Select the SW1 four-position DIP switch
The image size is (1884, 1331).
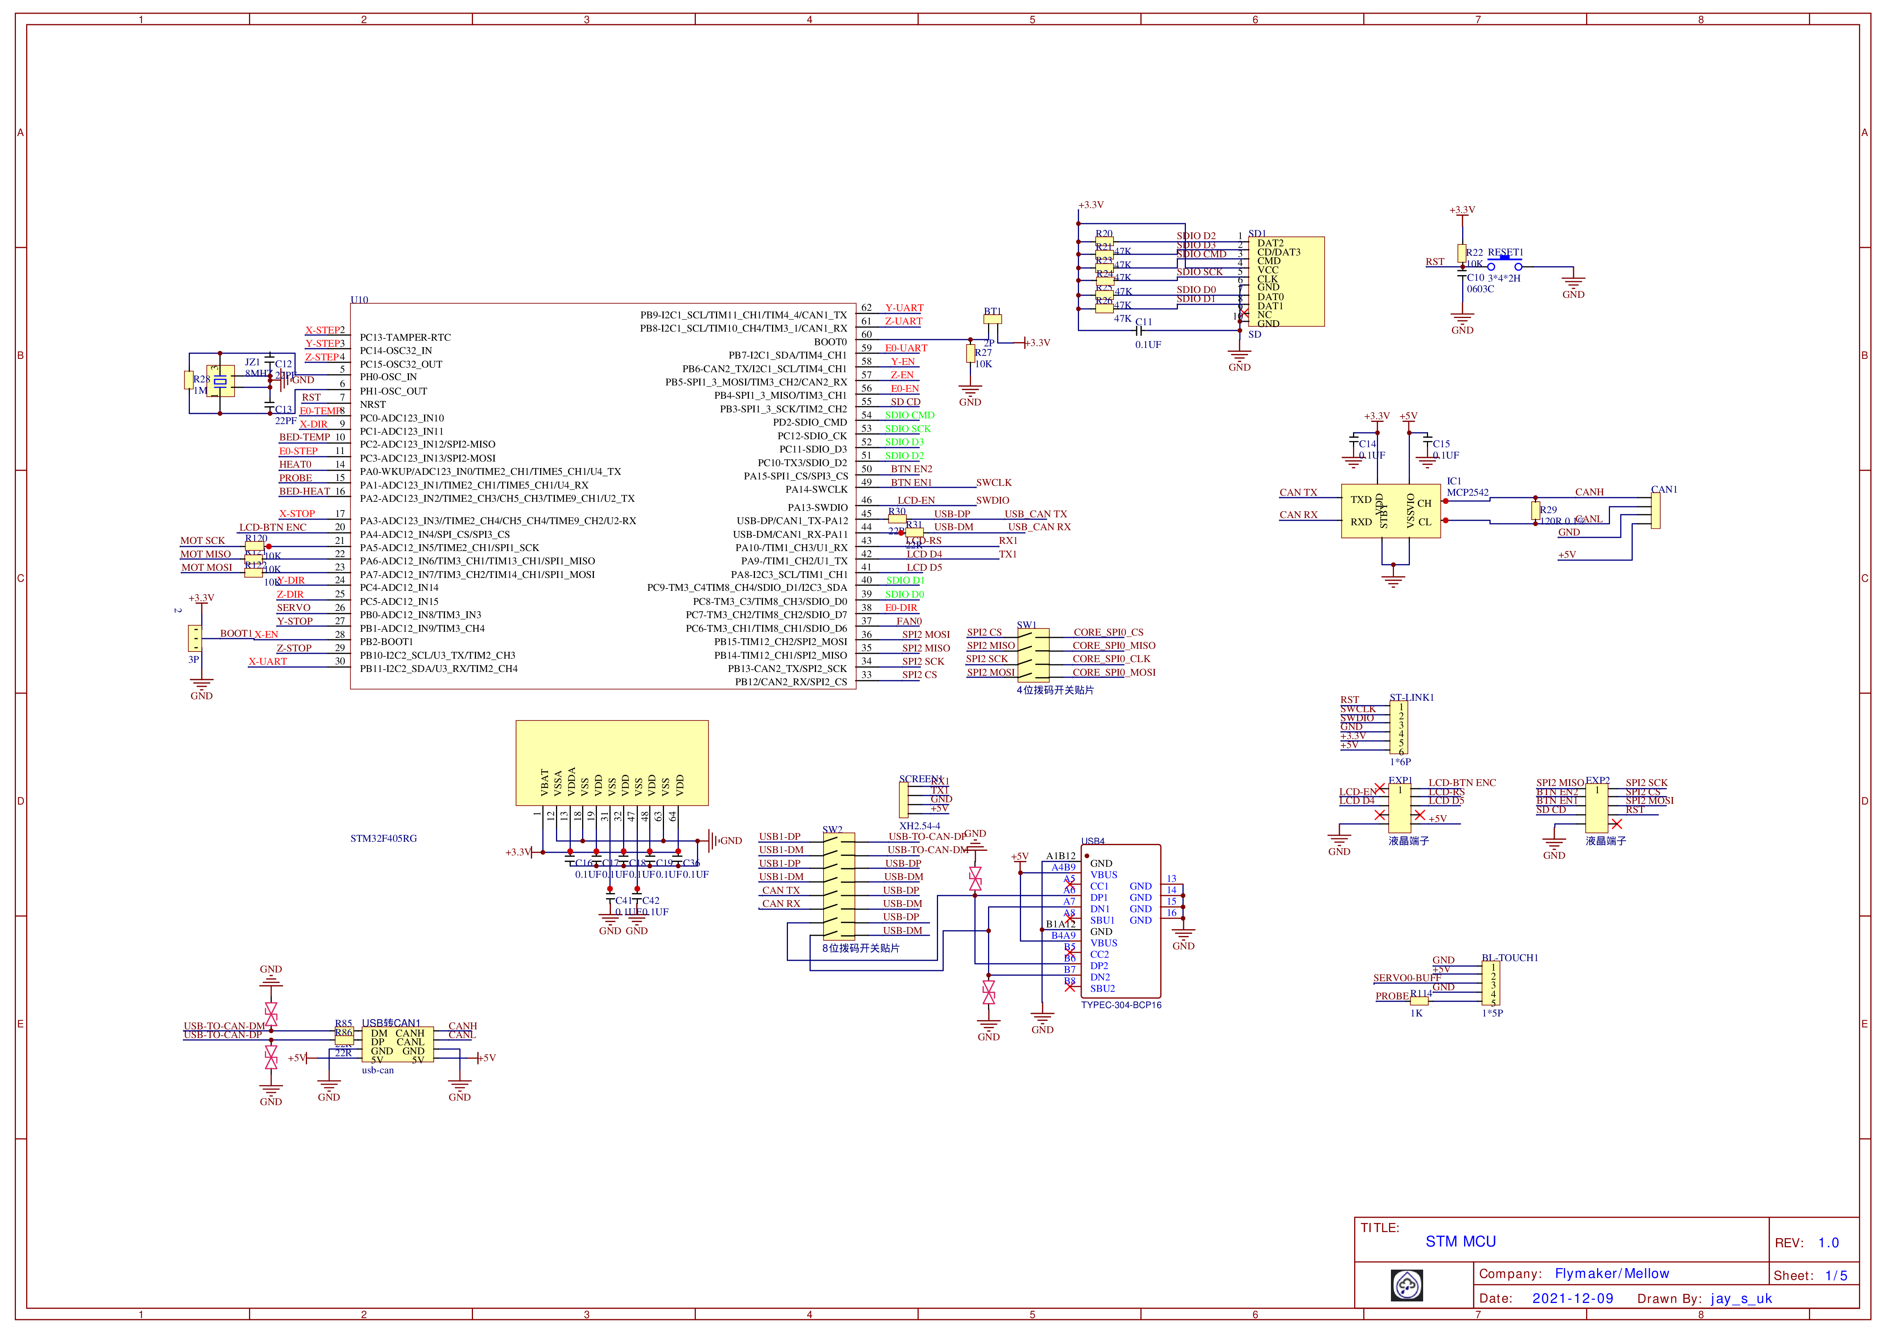tap(1033, 655)
